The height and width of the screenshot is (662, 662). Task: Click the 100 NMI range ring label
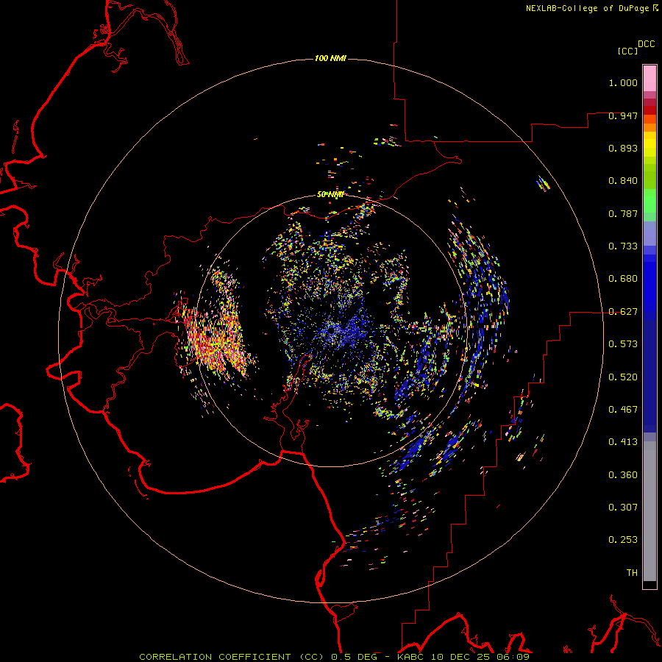pos(330,58)
